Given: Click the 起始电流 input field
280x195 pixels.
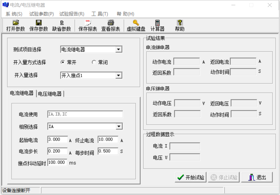Looking at the screenshot, I should [x=57, y=139].
